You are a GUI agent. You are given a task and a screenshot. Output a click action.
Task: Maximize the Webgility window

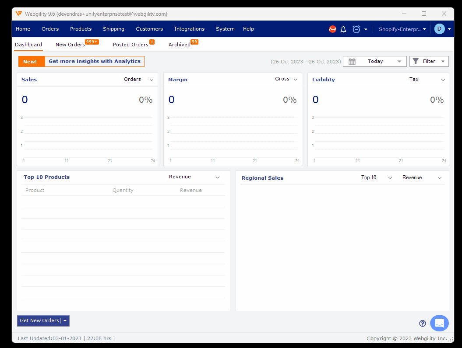pyautogui.click(x=424, y=14)
